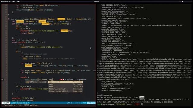Image resolution: width=193 pixels, height=108 pixels.
Task: Click the sign-column marker beside the execve line
Action: tap(2, 79)
